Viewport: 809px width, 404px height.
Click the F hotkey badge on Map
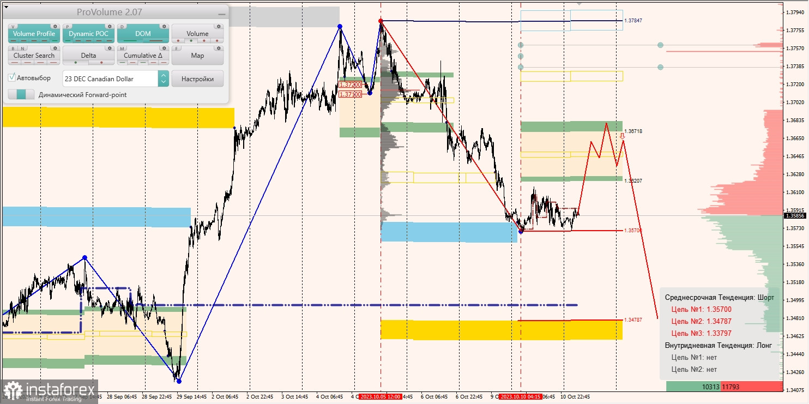[x=177, y=48]
